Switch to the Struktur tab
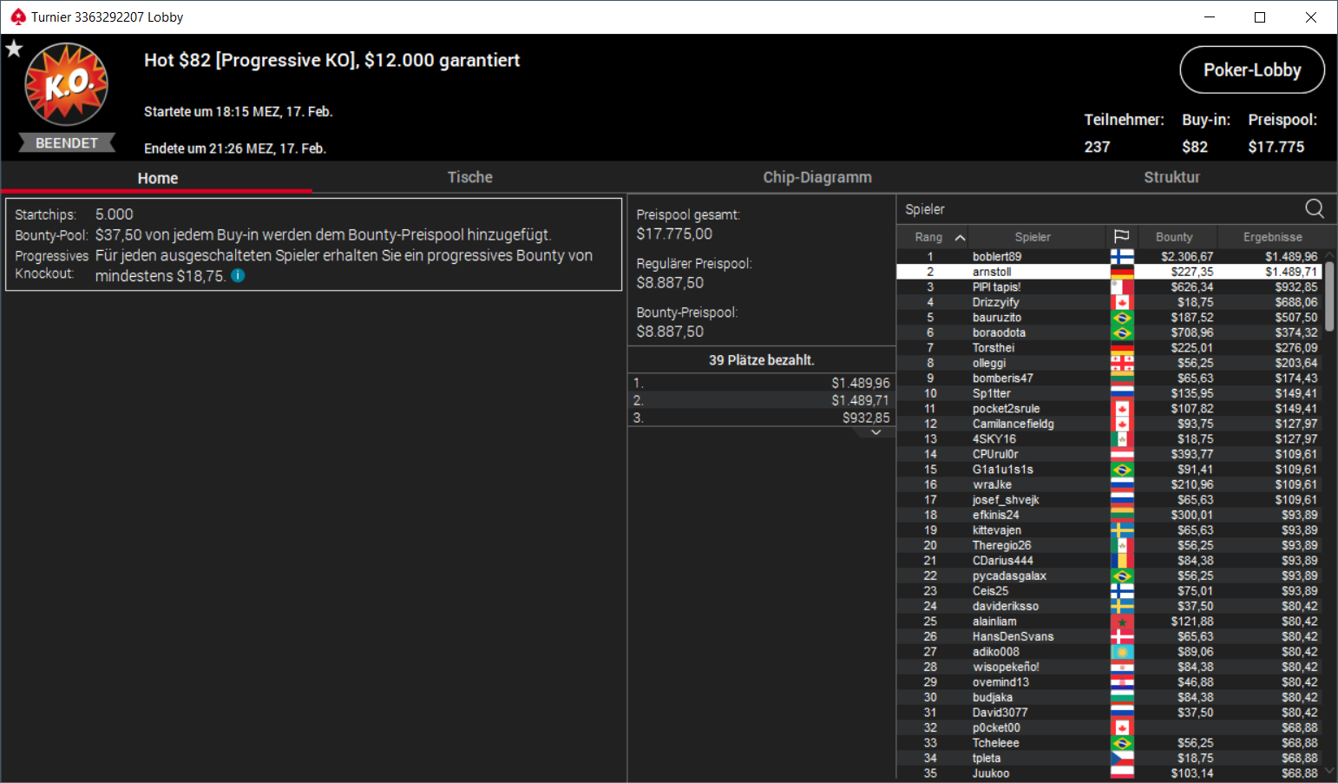The width and height of the screenshot is (1338, 783). pos(1171,177)
